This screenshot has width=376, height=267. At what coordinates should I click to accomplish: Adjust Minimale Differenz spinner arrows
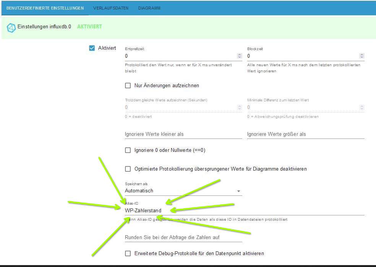click(361, 107)
